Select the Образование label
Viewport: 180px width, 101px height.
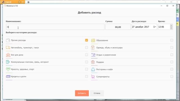pyautogui.click(x=102, y=40)
